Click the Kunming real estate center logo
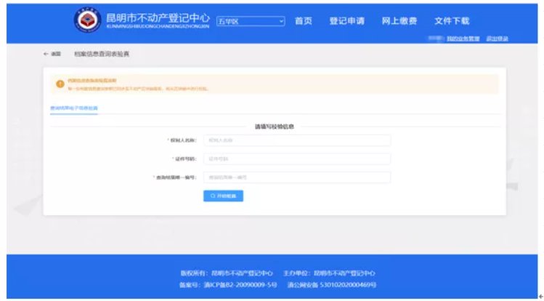Screen dimensions: 544x301 (x=87, y=20)
